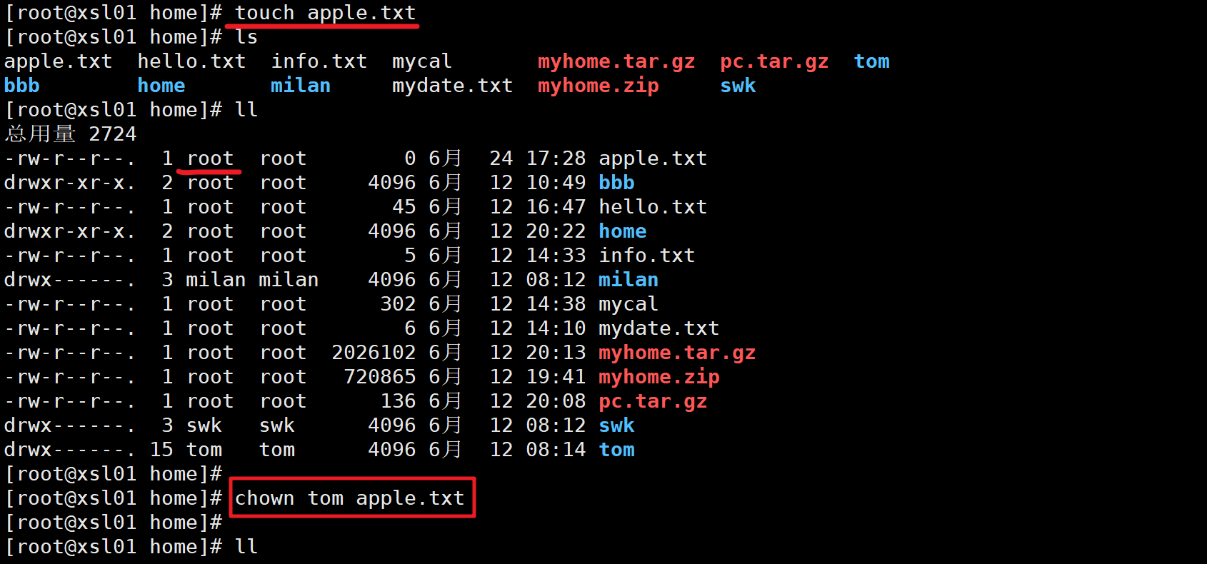
Task: Click time 20:22 in home row
Action: 556,231
